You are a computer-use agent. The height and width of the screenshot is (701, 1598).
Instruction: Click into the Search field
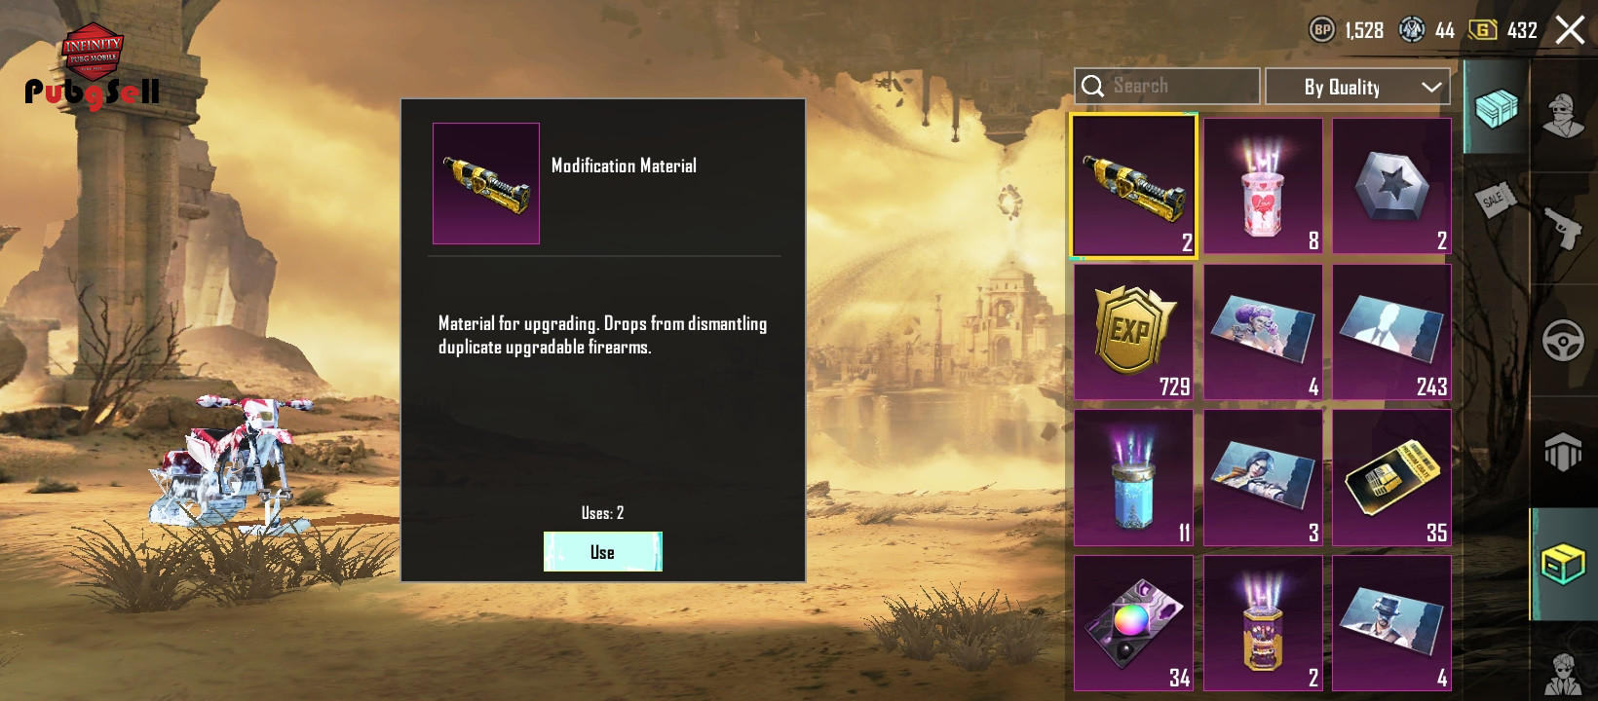tap(1167, 86)
